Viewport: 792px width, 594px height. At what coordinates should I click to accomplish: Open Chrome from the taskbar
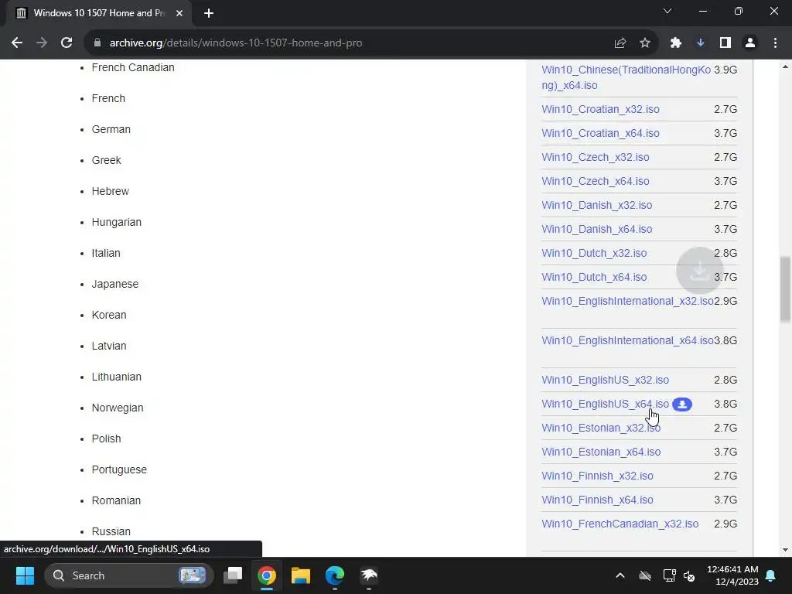tap(267, 575)
